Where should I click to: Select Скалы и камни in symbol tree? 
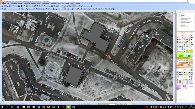(184, 17)
